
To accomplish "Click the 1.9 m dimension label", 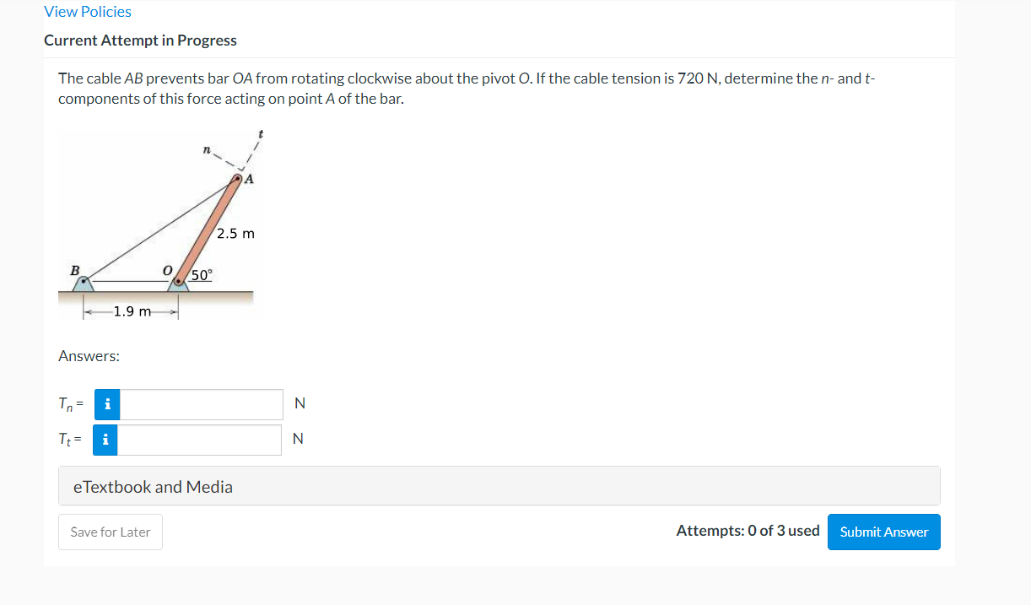I will 132,311.
